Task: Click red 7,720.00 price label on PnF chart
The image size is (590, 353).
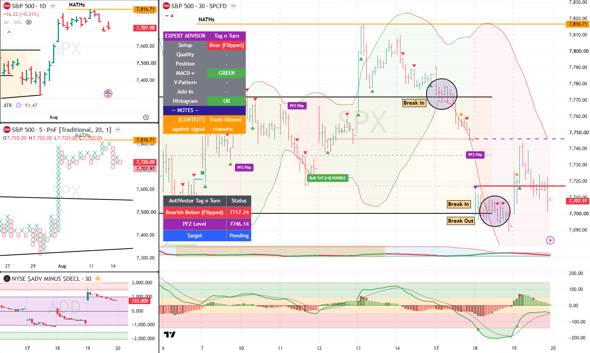Action: pyautogui.click(x=145, y=162)
